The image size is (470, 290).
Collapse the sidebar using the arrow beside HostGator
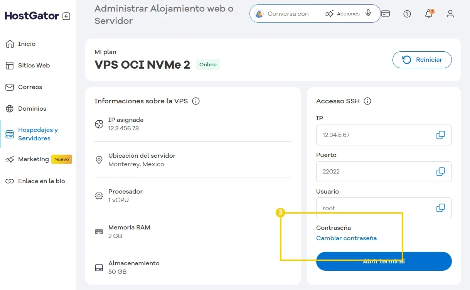pos(66,16)
